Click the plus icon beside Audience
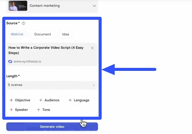The height and width of the screenshot is (134, 192). tap(41, 100)
